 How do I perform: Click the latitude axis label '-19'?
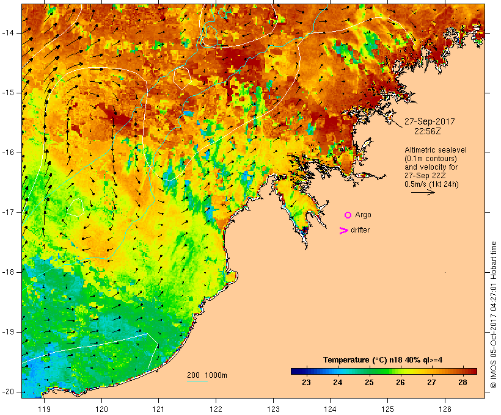click(8, 332)
